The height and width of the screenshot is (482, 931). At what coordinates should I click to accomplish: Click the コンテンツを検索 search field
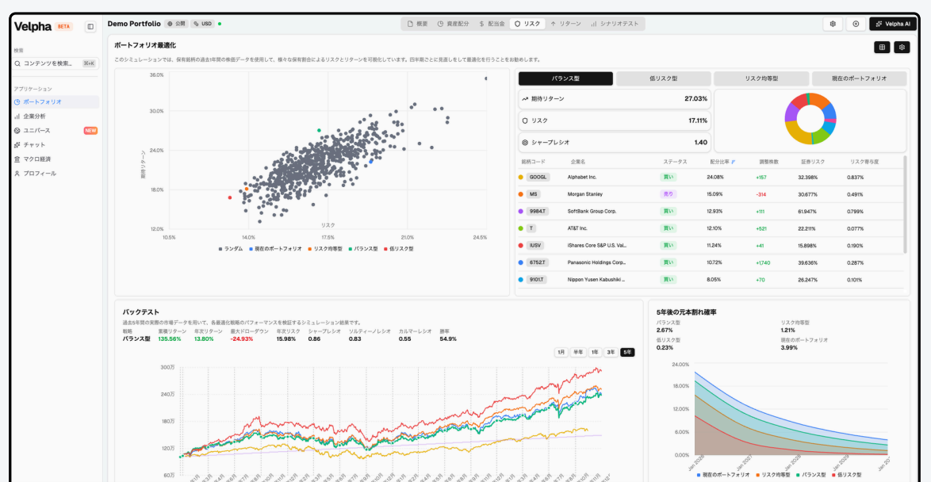point(48,63)
